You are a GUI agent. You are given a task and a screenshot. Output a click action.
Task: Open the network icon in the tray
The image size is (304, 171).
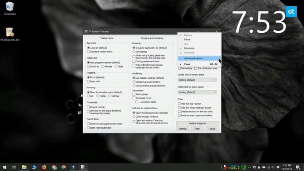click(268, 167)
